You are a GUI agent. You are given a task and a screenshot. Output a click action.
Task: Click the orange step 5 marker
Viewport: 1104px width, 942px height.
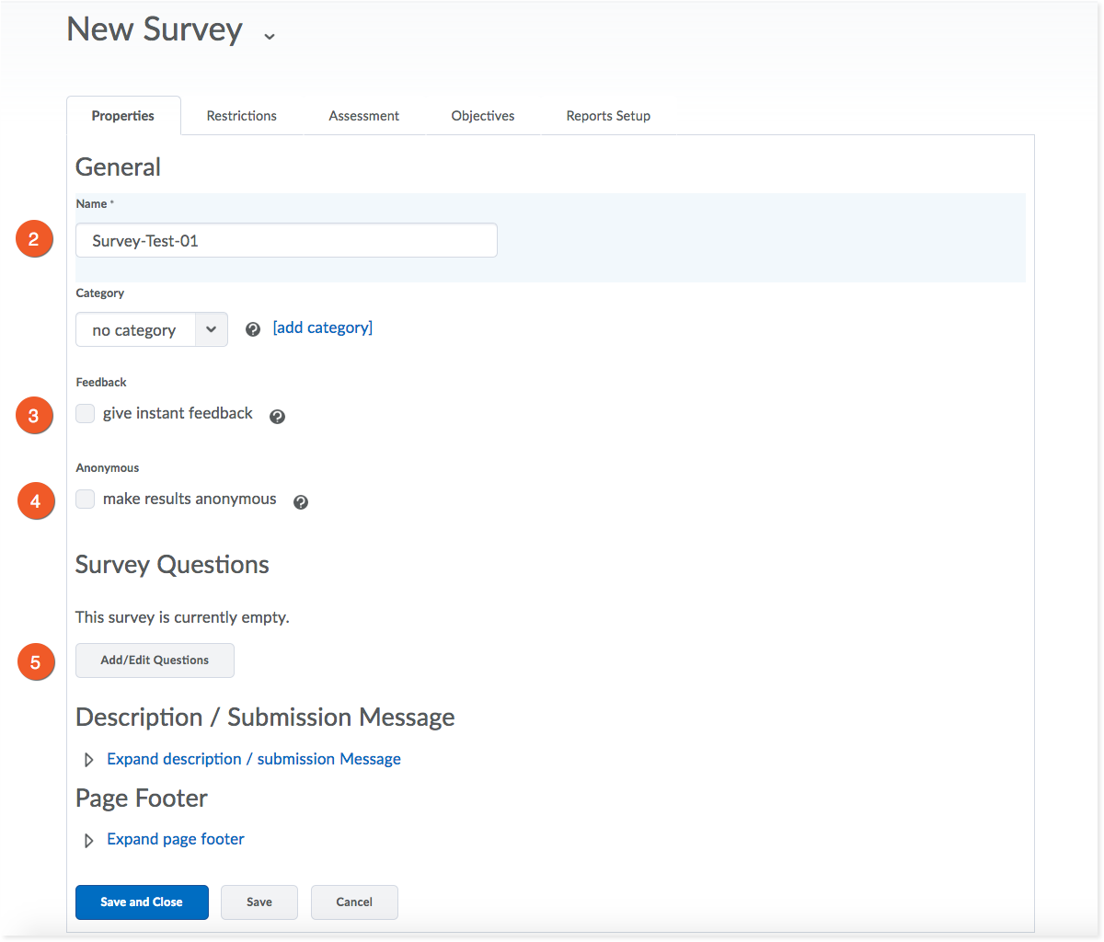pyautogui.click(x=35, y=661)
